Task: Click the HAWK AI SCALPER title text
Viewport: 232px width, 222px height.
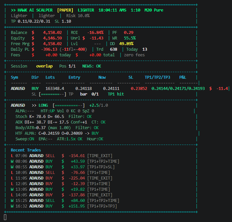Action: (35, 10)
